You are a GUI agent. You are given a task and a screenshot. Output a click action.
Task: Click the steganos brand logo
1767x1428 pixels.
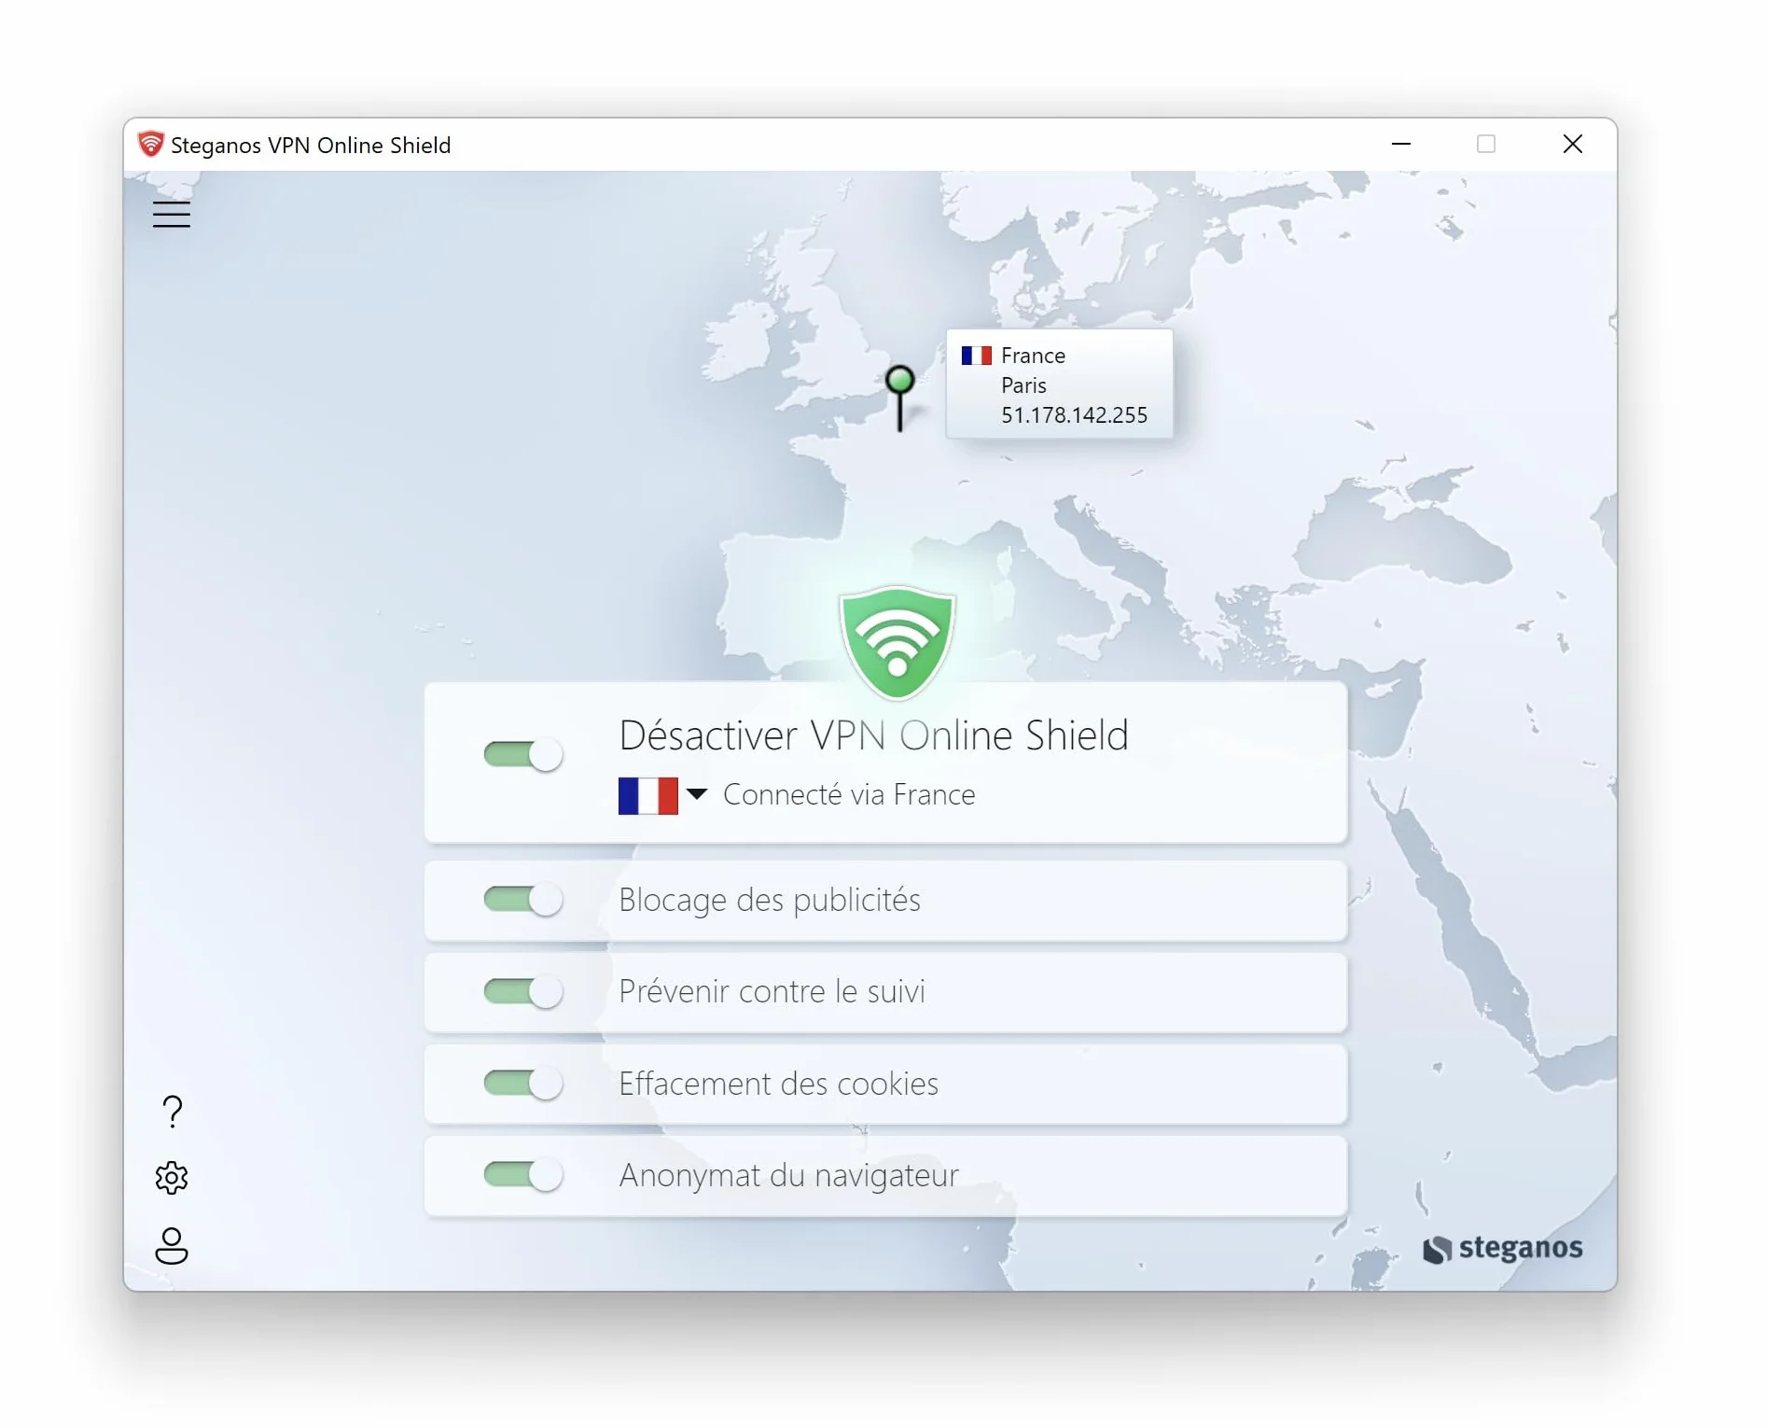1502,1248
